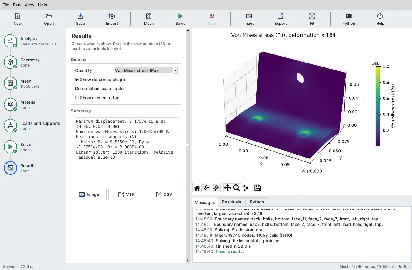
Task: Open Help from the toolbar
Action: (x=380, y=19)
